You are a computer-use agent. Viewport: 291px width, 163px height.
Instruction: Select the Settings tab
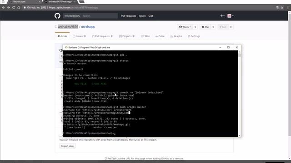(x=194, y=36)
